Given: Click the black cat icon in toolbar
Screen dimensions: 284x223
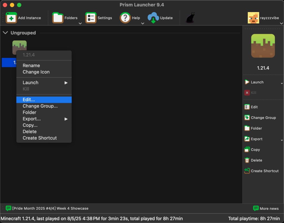Looking at the screenshot, I should (190, 18).
